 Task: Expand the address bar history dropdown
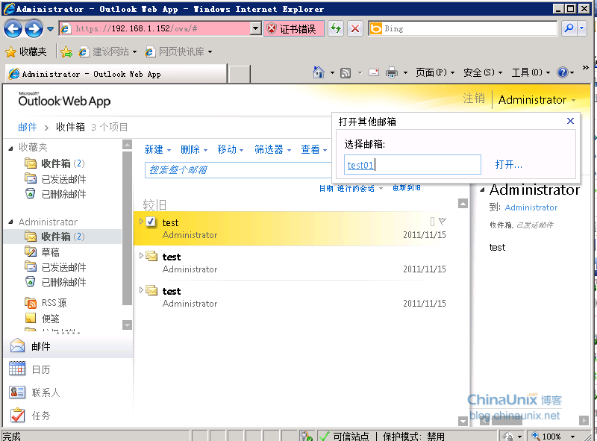coord(256,28)
